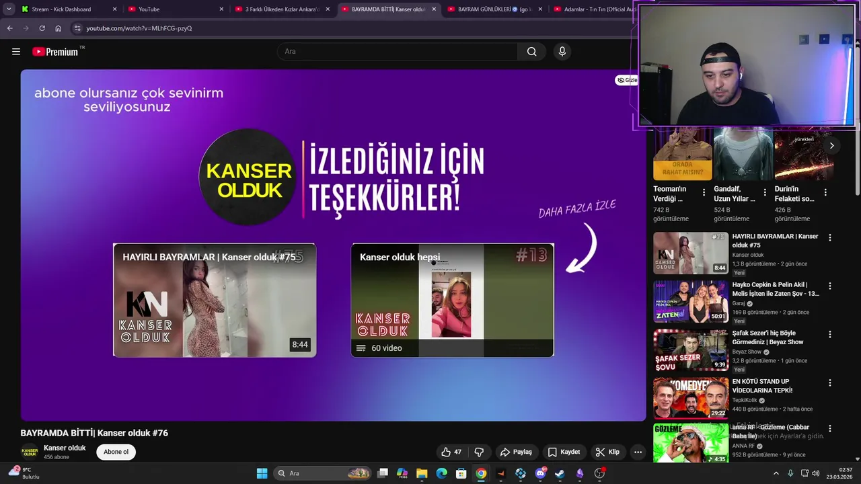The width and height of the screenshot is (861, 484).
Task: Open Discord from the taskbar
Action: tap(540, 473)
